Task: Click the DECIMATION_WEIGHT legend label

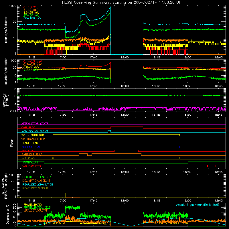Action: [x=36, y=181]
